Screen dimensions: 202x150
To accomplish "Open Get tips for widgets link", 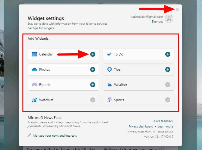I will 41,28.
